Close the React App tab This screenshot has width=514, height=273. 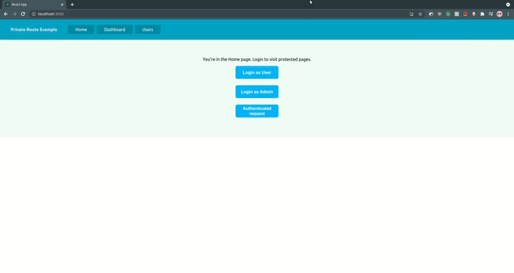pos(62,4)
